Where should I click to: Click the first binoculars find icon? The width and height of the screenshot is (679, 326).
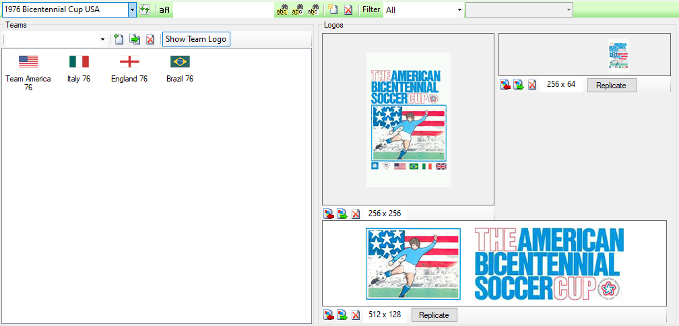pos(282,9)
